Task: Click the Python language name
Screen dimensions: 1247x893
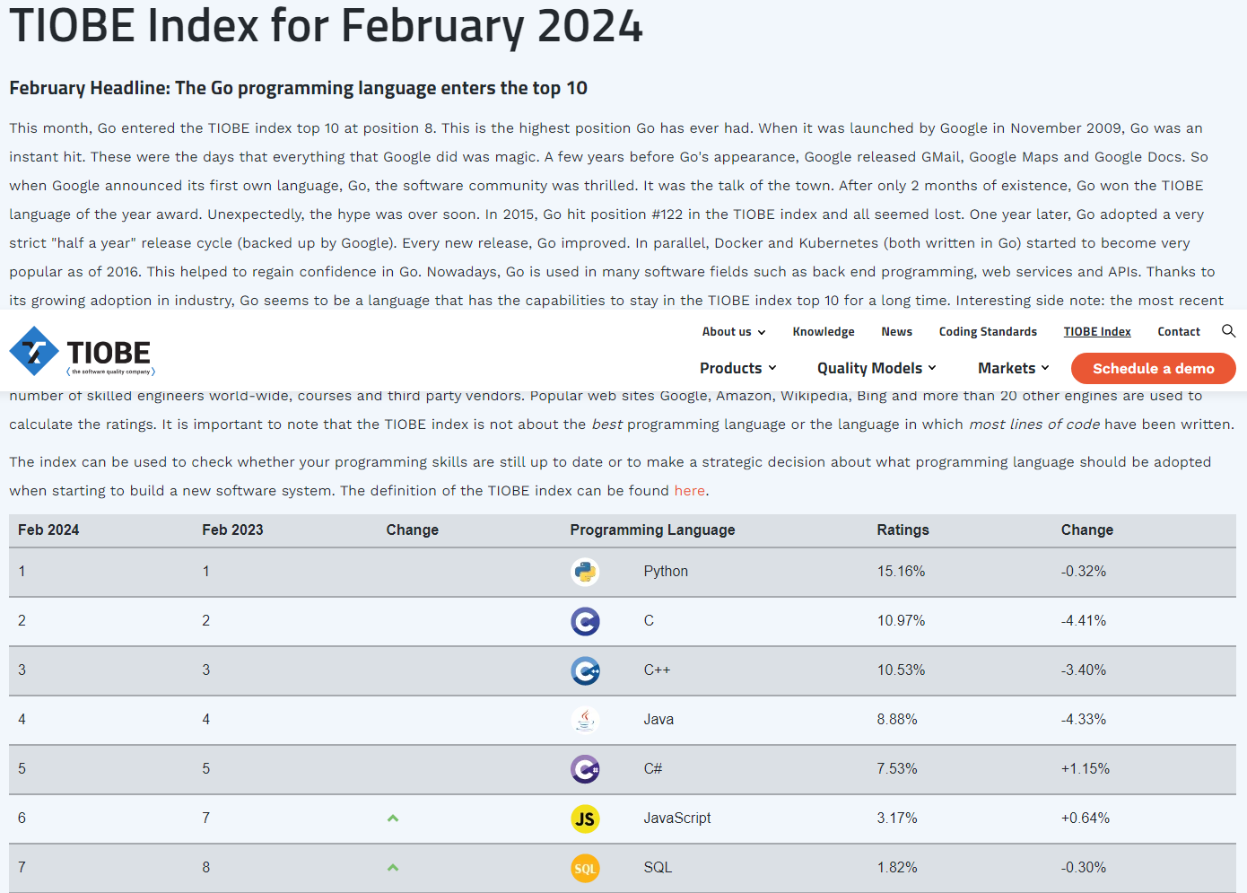Action: (x=666, y=572)
